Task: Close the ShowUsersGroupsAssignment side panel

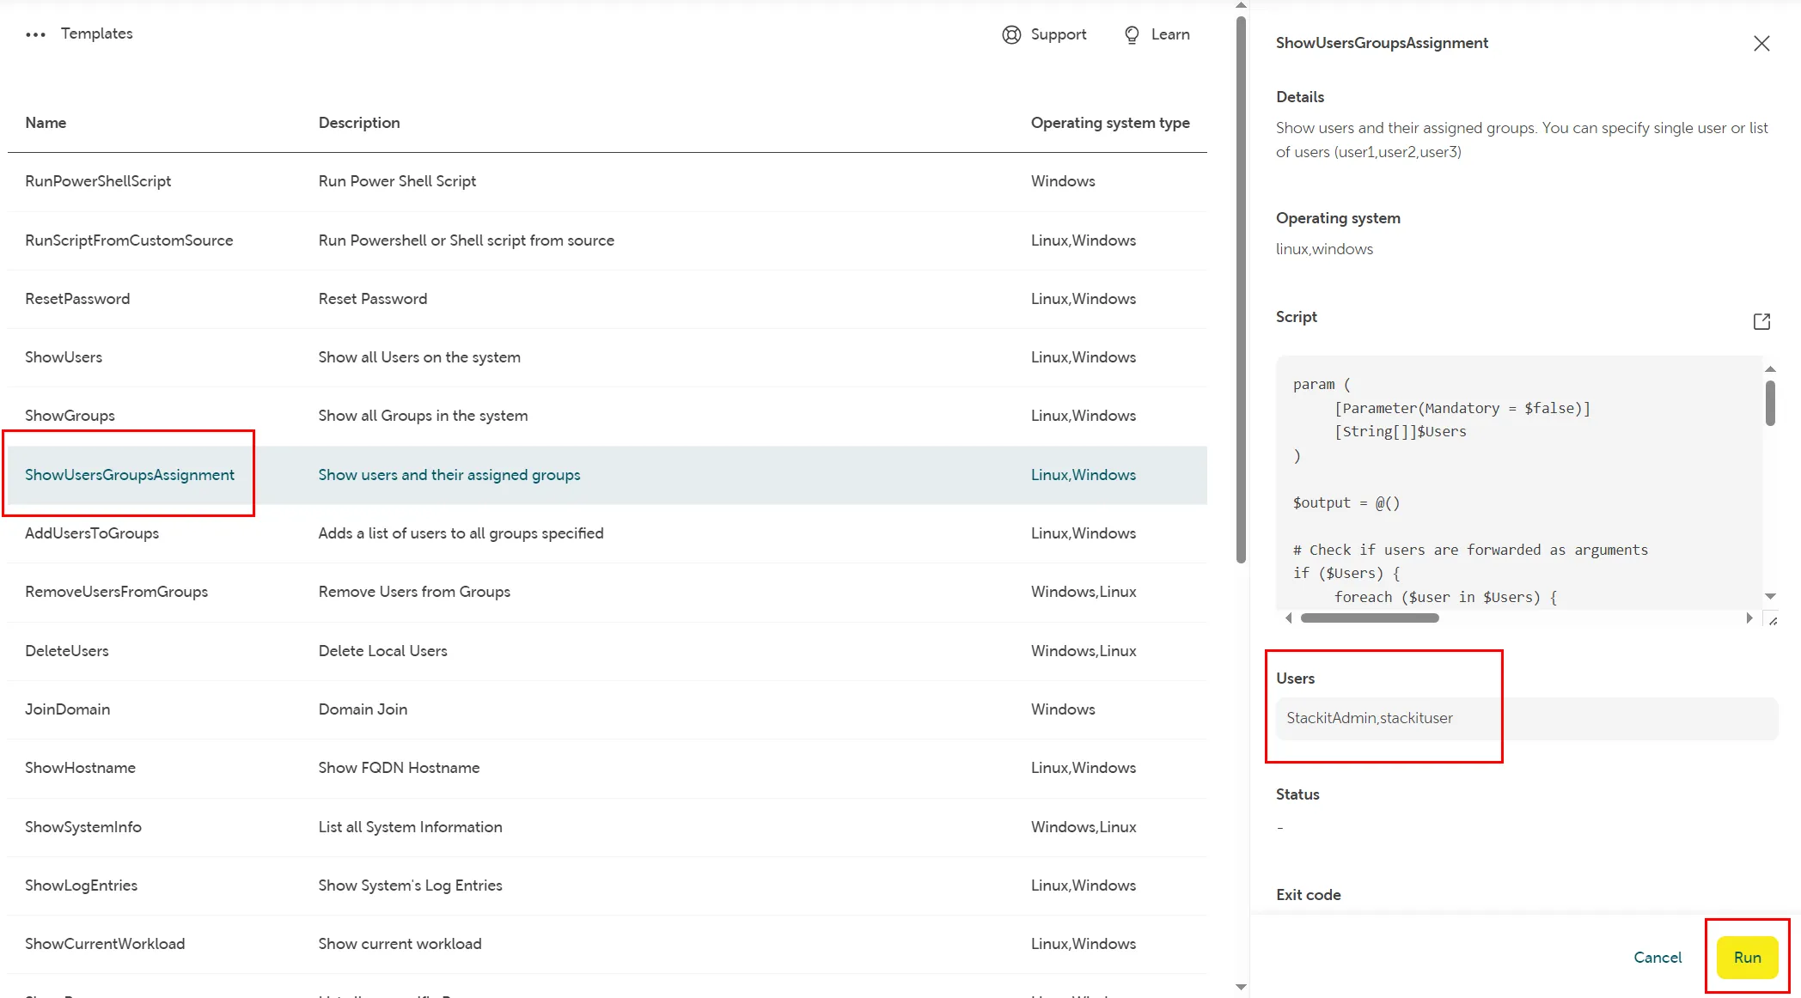Action: click(x=1761, y=43)
